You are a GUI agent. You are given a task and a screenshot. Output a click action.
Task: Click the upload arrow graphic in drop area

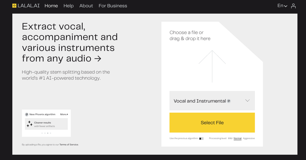pos(212,66)
